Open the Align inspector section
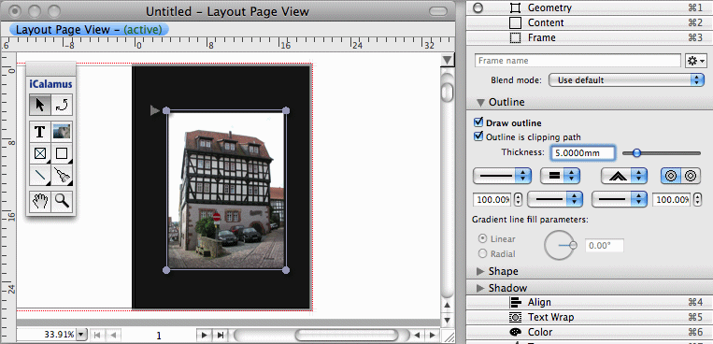The height and width of the screenshot is (344, 713). pos(590,302)
